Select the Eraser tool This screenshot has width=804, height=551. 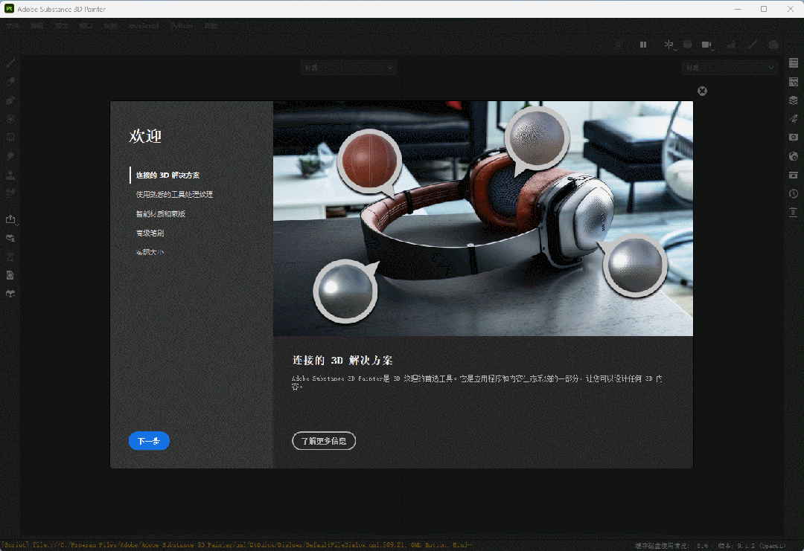[x=10, y=82]
